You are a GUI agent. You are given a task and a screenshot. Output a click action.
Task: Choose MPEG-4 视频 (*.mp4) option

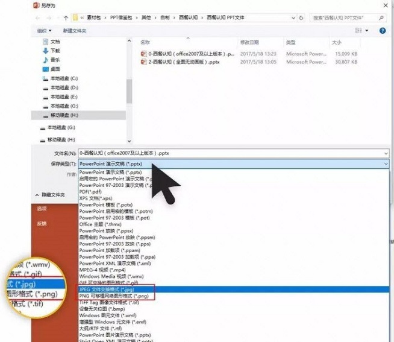pos(102,270)
